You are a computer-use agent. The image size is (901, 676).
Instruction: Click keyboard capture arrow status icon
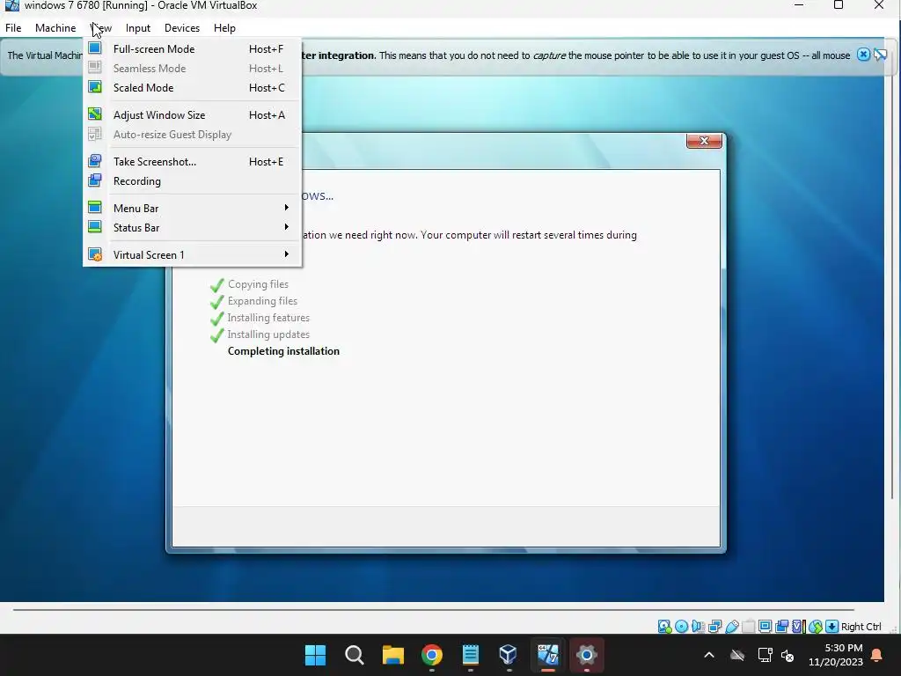(x=831, y=627)
